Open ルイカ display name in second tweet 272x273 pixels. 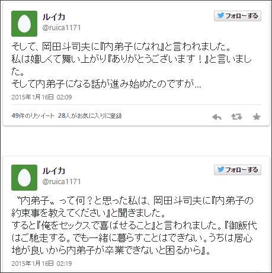pyautogui.click(x=54, y=171)
